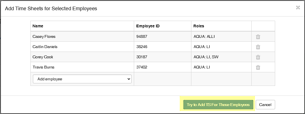Click the Employee ID column header
Screen dimensions: 305x114
tap(148, 26)
